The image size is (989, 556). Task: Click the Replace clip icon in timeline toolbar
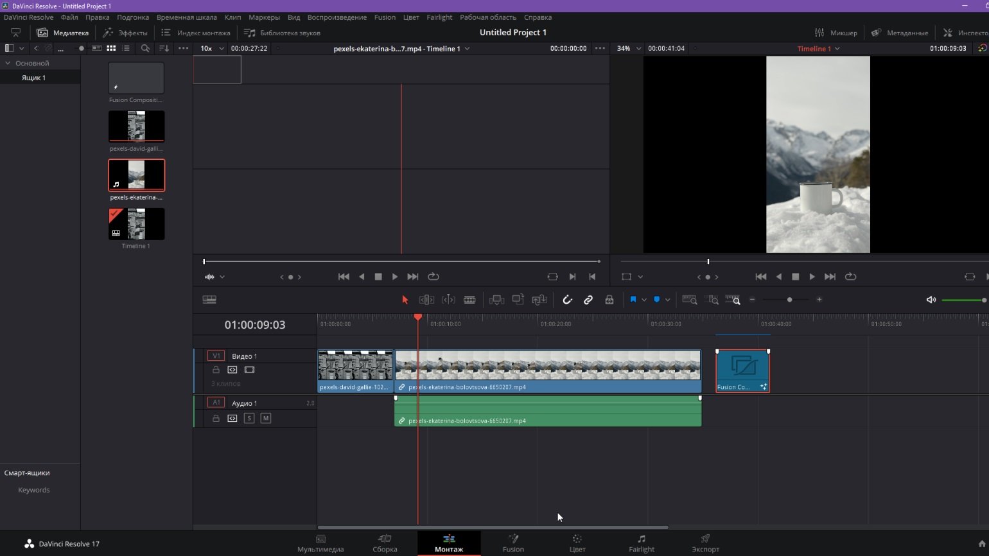(539, 300)
